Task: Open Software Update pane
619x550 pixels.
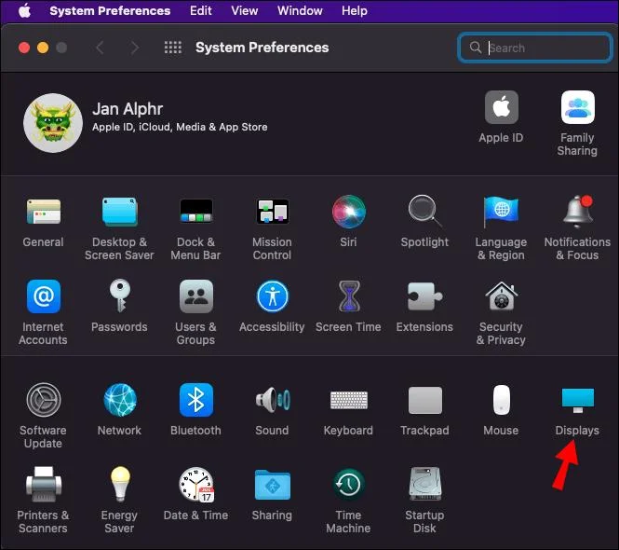Action: 43,401
